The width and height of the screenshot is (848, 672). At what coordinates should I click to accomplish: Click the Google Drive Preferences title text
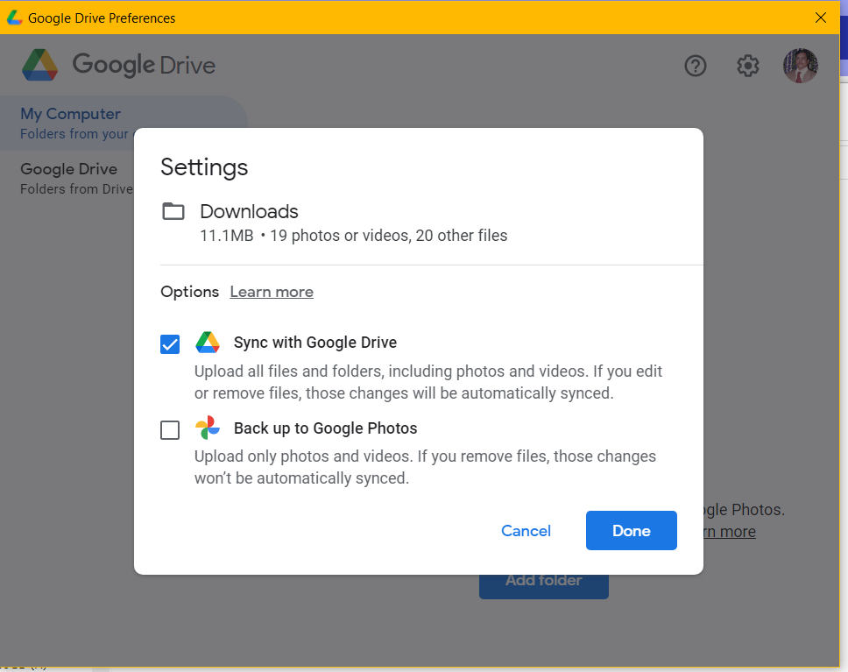pos(102,18)
